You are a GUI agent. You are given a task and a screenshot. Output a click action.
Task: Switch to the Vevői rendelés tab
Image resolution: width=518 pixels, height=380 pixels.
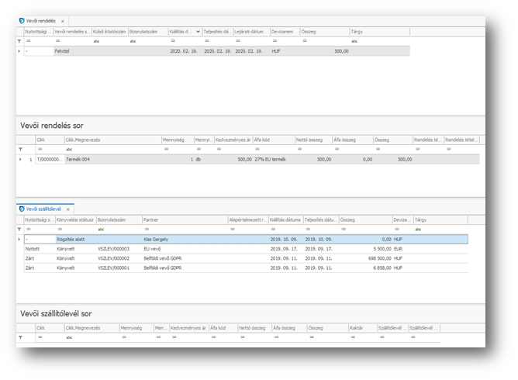pyautogui.click(x=40, y=21)
